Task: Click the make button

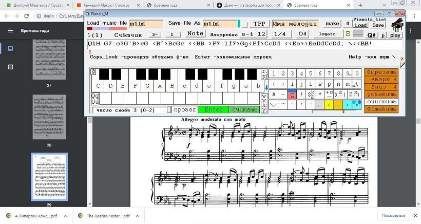Action: click(332, 24)
